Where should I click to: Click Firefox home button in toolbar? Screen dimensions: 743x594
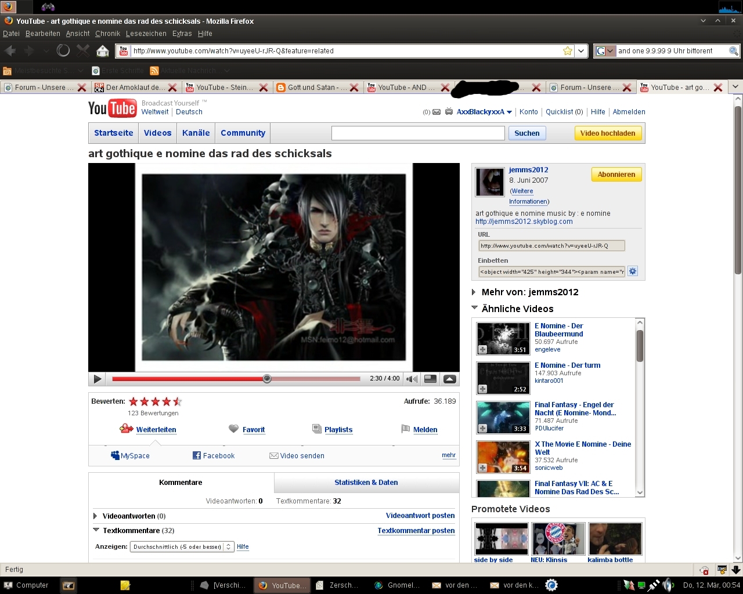103,51
